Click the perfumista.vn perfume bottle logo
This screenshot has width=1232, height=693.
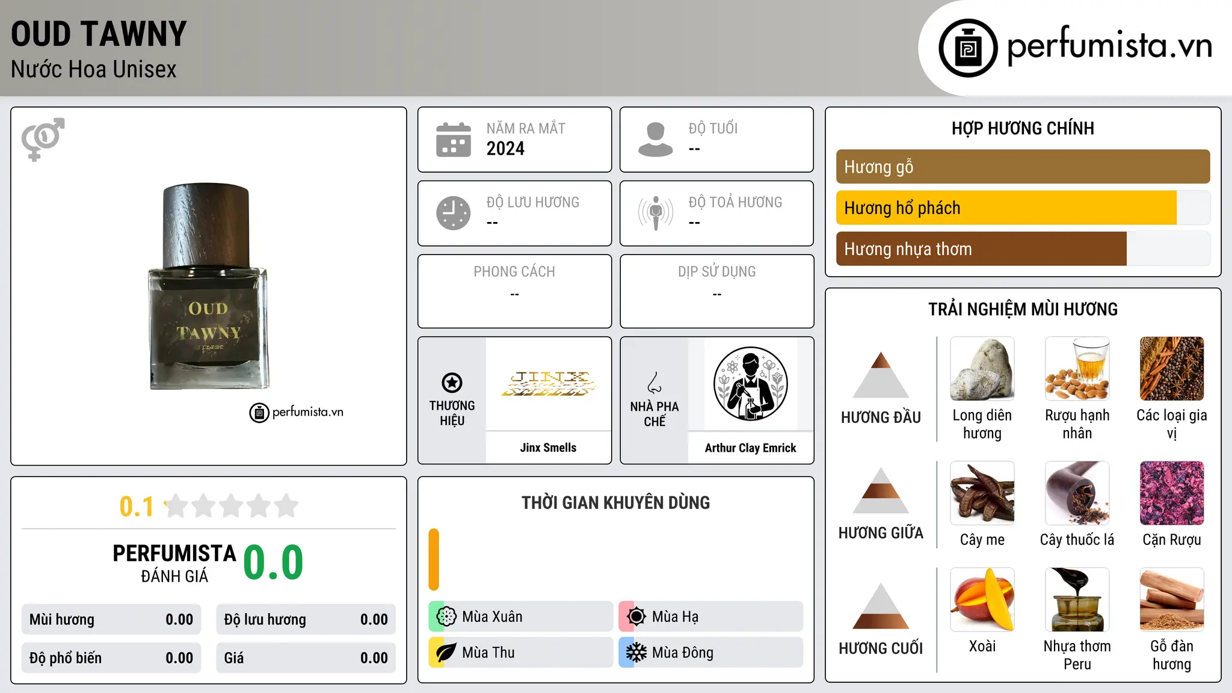(x=968, y=48)
